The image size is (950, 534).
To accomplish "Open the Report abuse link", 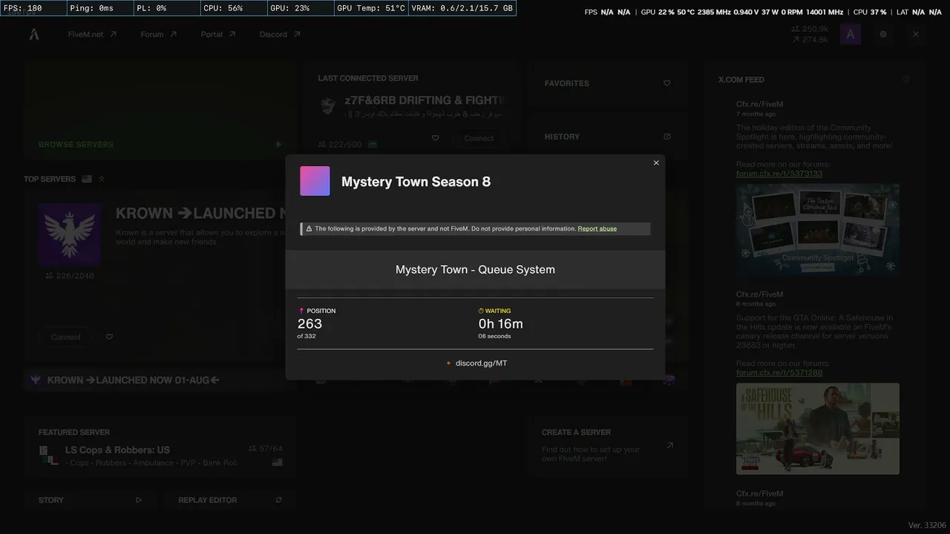I will pyautogui.click(x=597, y=228).
